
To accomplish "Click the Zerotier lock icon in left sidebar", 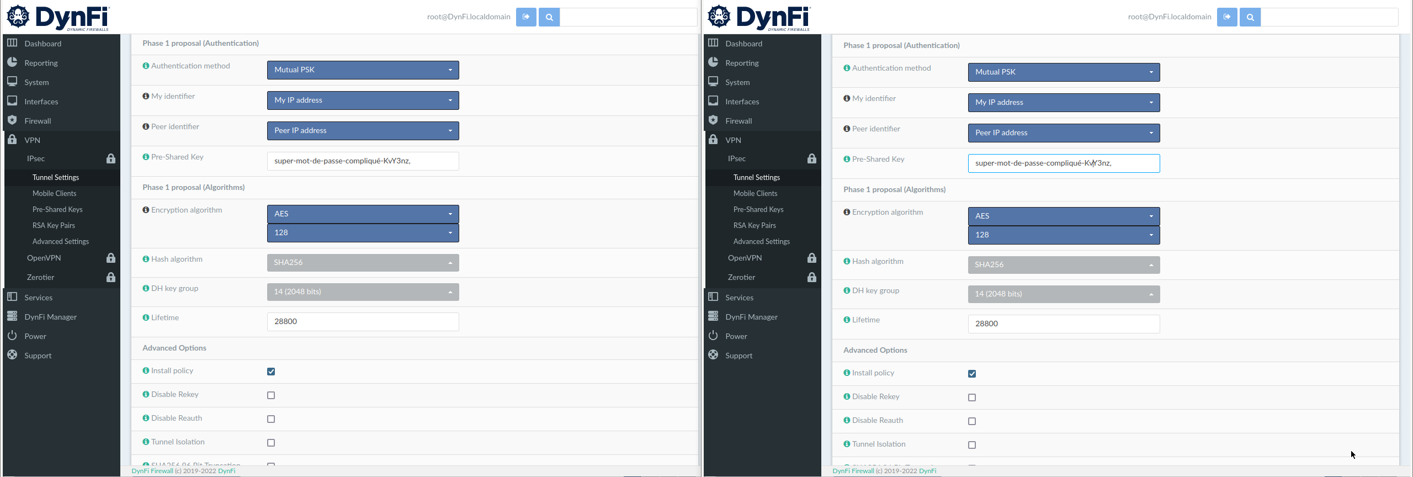I will [111, 278].
